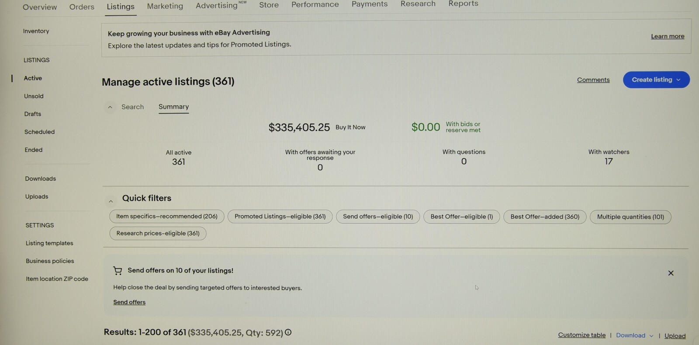
Task: Filter by Research prices—eligible (361)
Action: click(158, 234)
